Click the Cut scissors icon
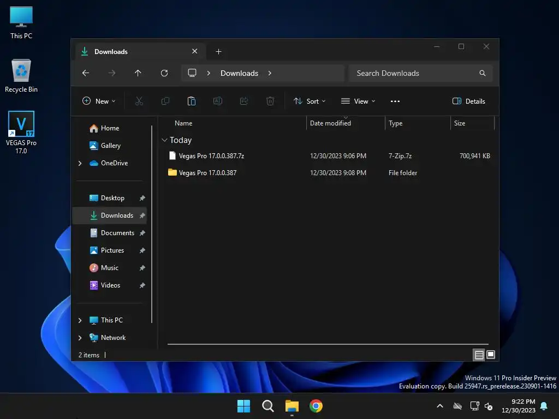The width and height of the screenshot is (559, 419). (139, 101)
